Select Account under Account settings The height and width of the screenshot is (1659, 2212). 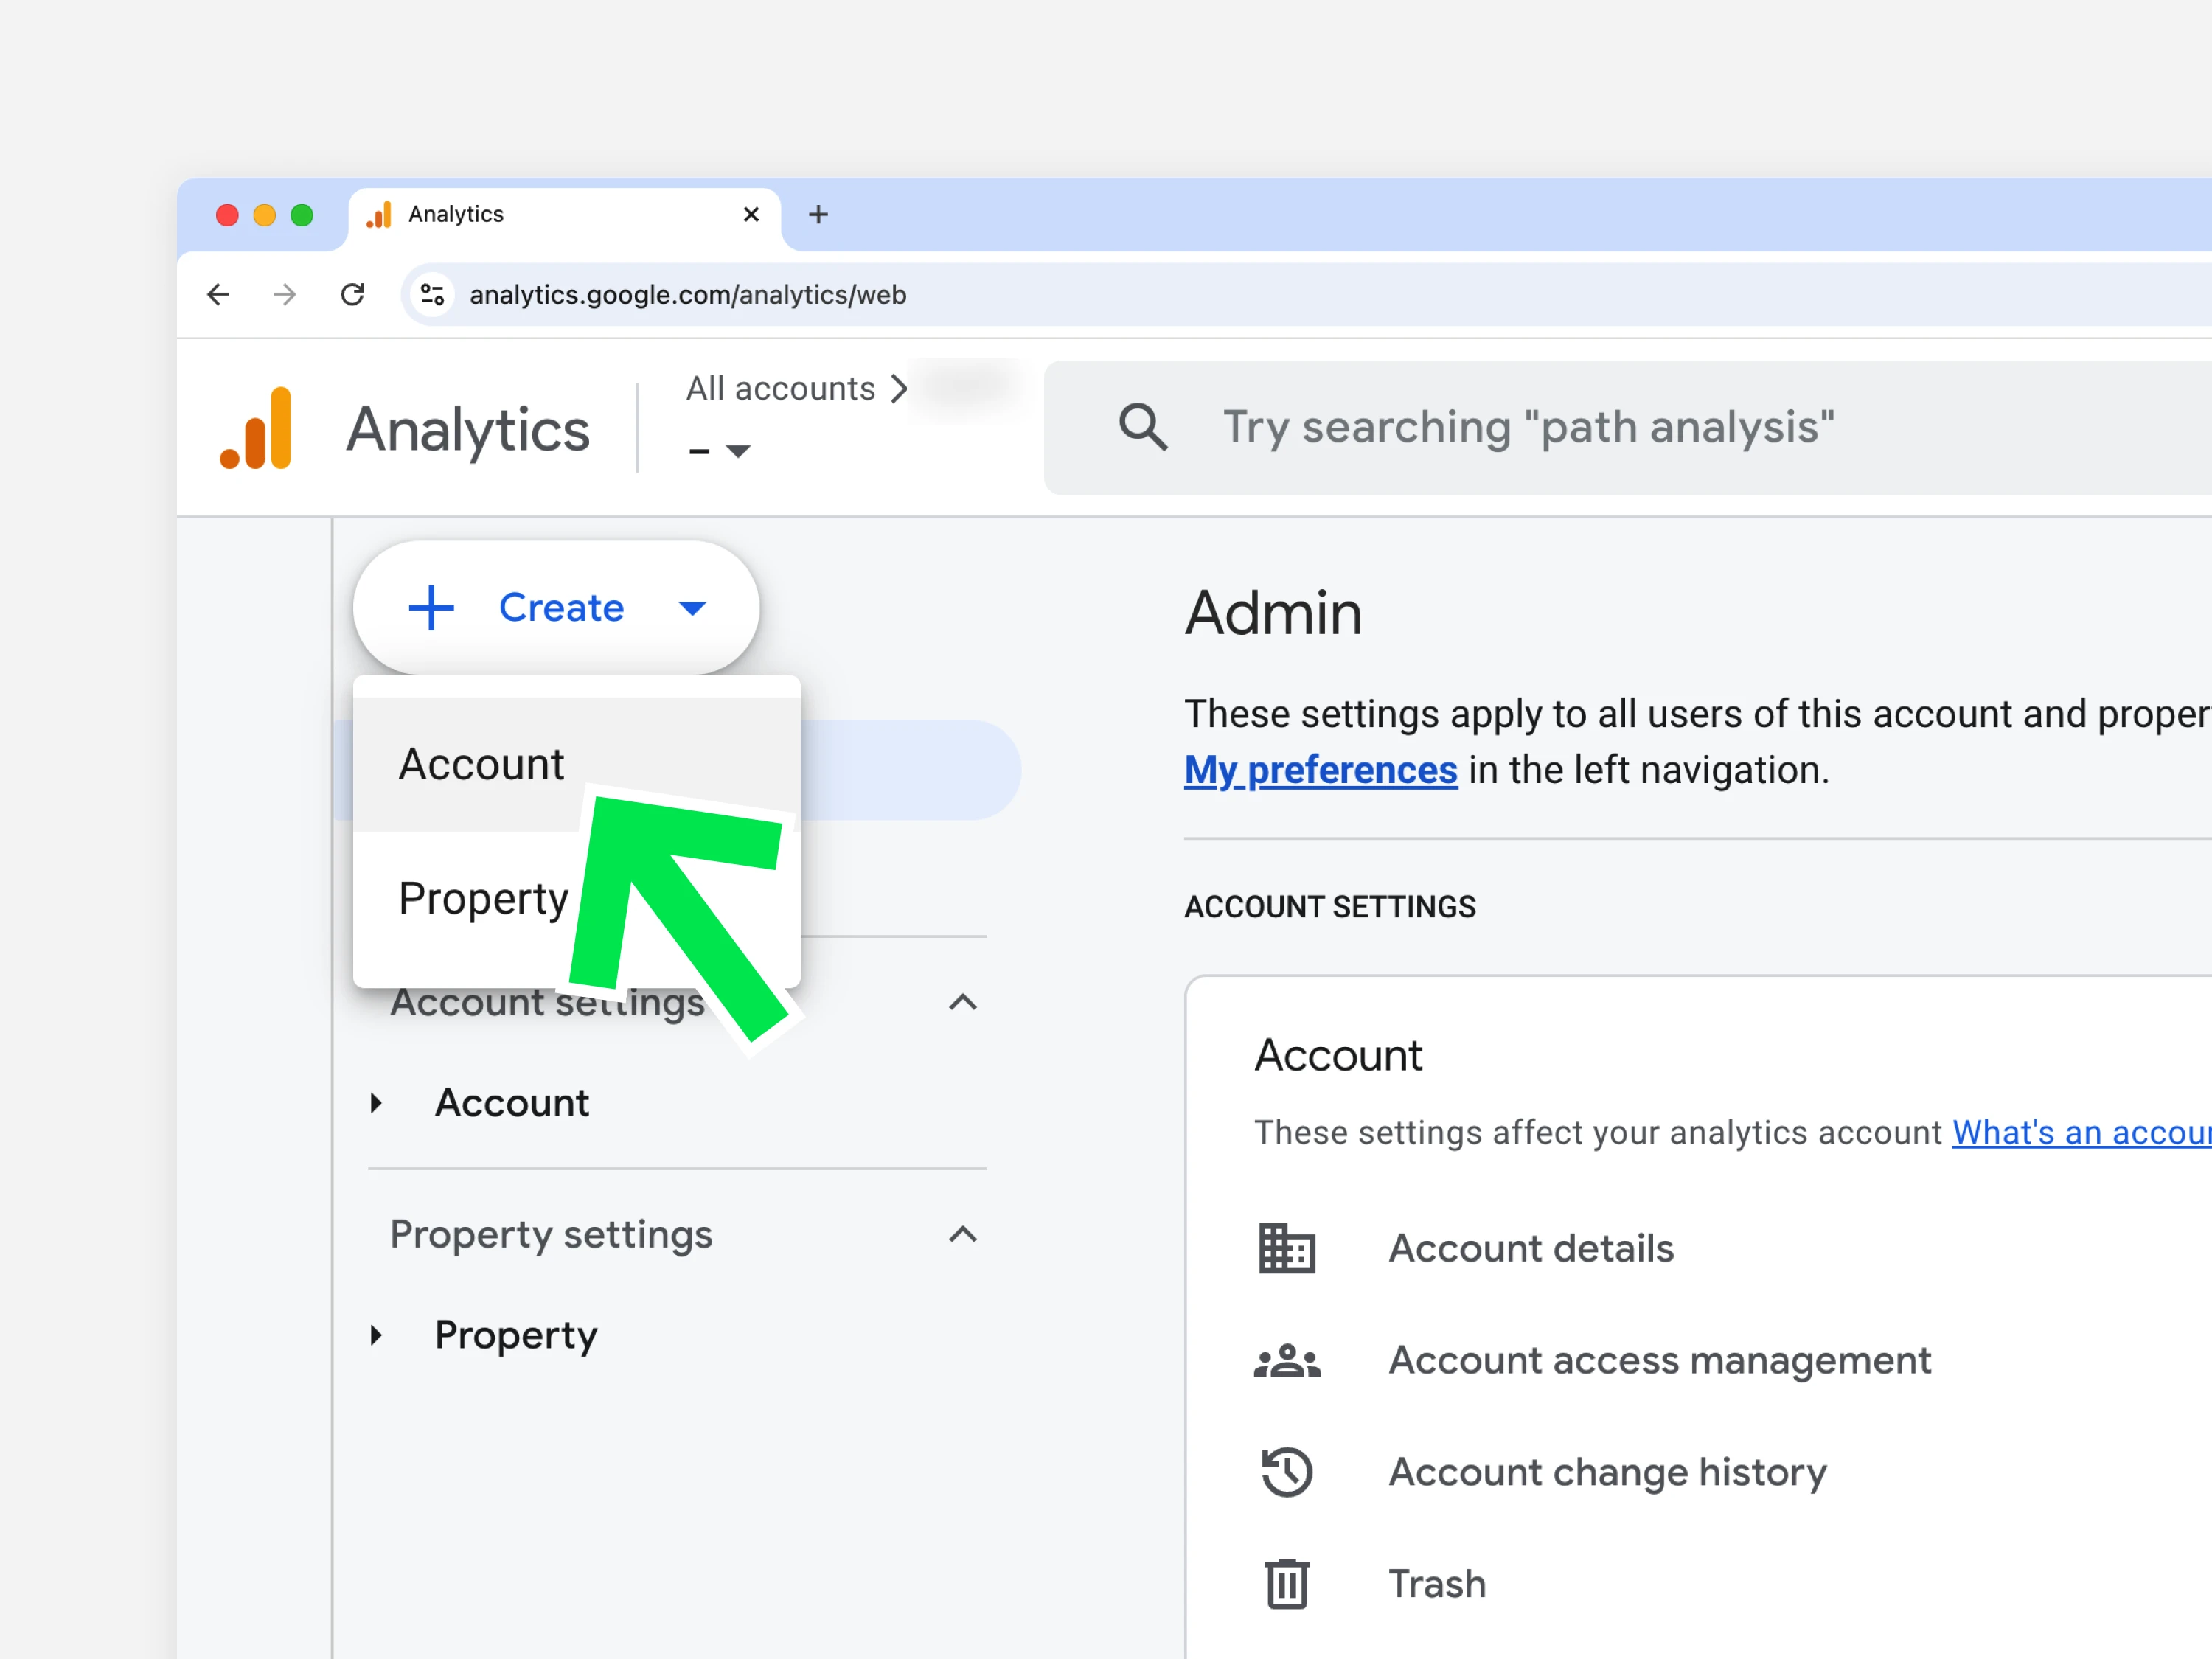pyautogui.click(x=512, y=1103)
